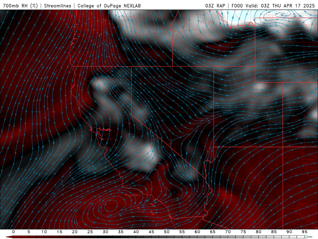Viewport: 318px width, 239px height.
Task: Click the "Valid: 03Z THU APR 17 2025" text
Action: click(280, 6)
